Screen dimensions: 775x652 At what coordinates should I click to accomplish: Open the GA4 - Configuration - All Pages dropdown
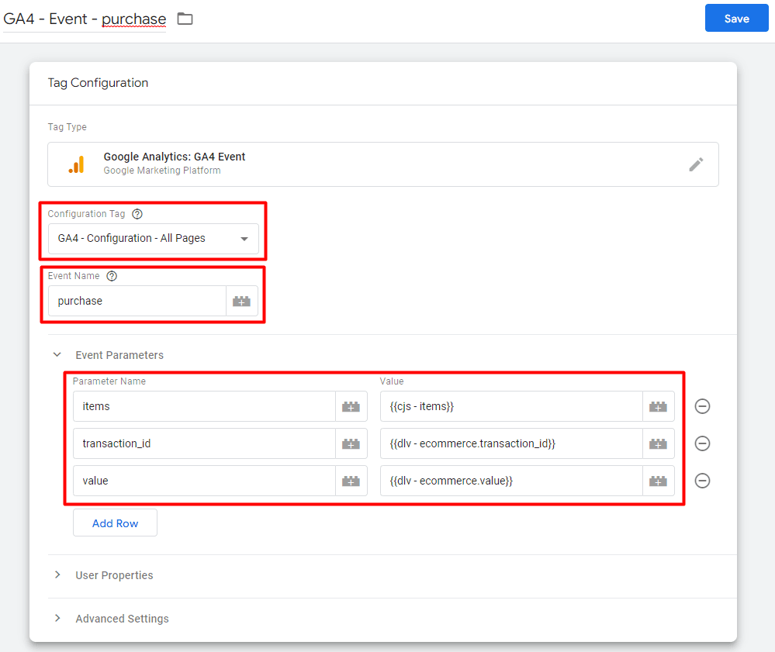click(x=154, y=239)
